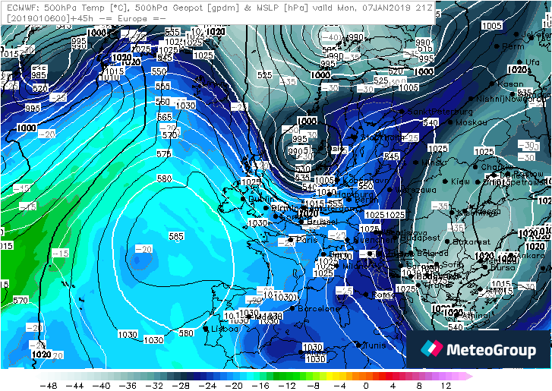This screenshot has width=552, height=391.
Task: Click the Minsk city label
Action: click(x=437, y=162)
